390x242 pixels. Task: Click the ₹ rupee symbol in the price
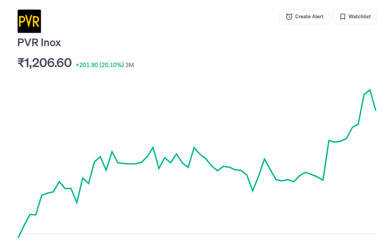click(x=21, y=63)
